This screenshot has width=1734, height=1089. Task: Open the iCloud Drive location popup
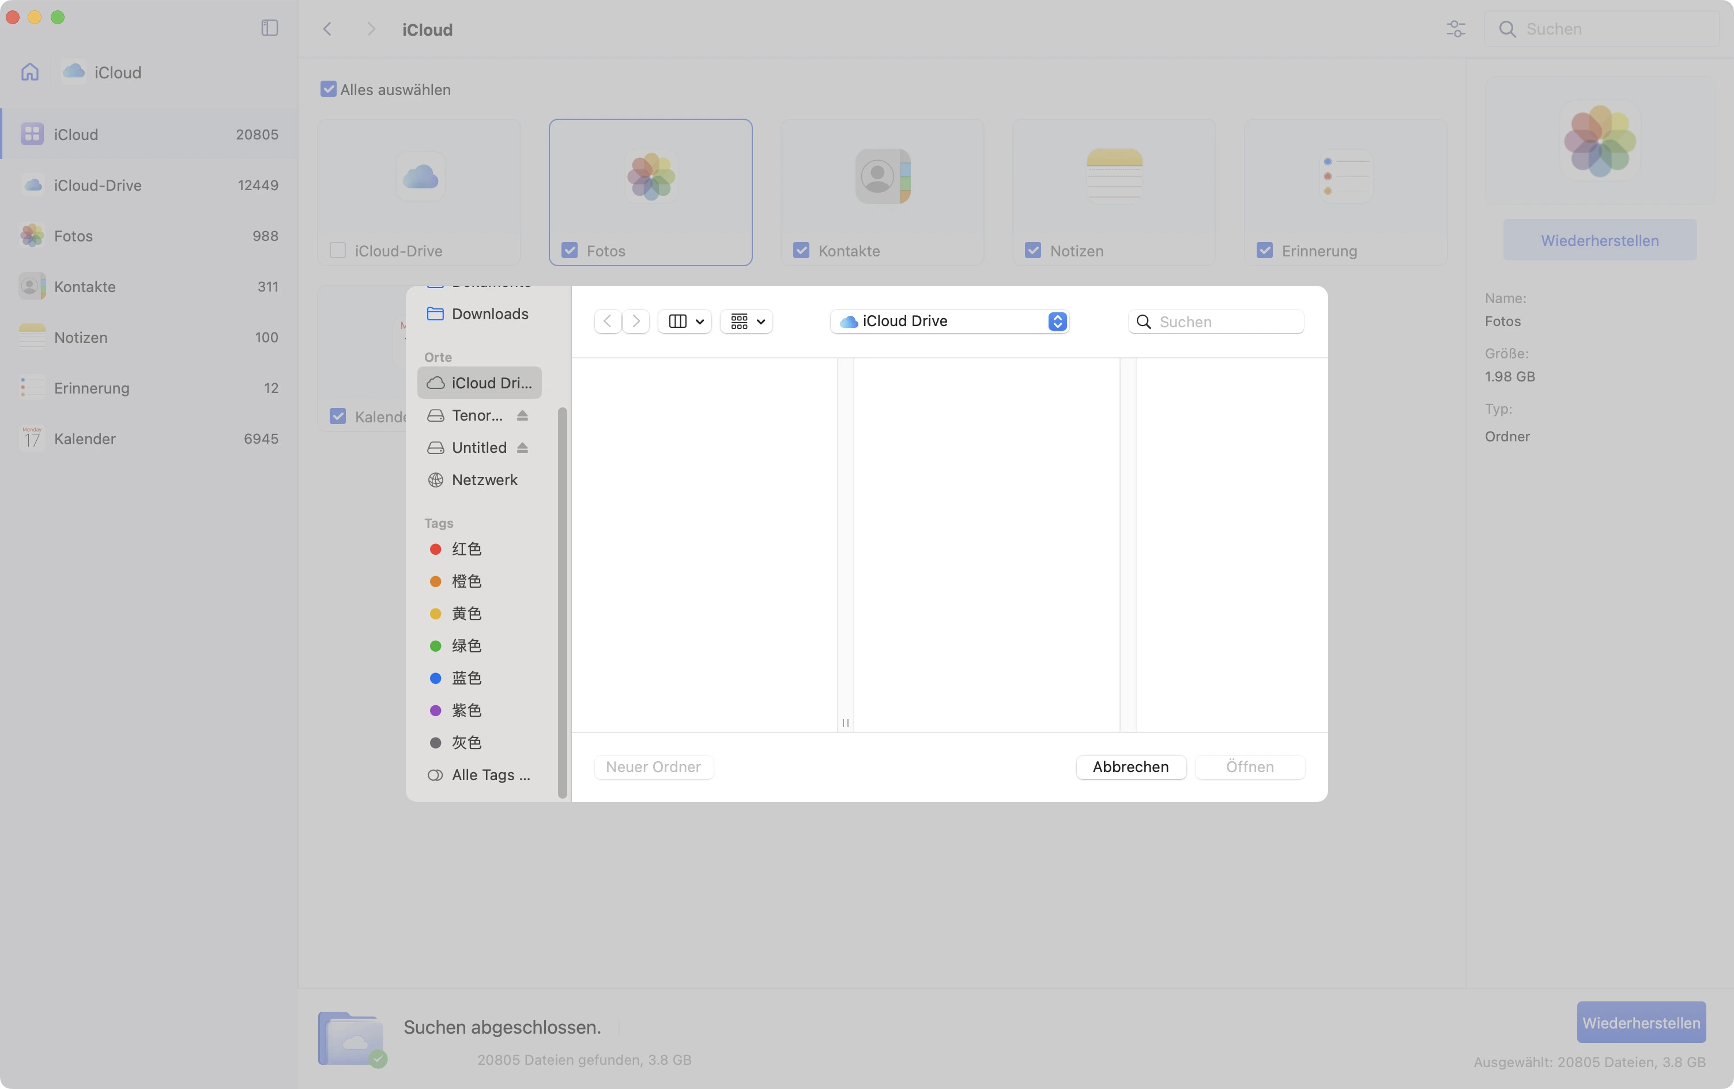tap(950, 321)
